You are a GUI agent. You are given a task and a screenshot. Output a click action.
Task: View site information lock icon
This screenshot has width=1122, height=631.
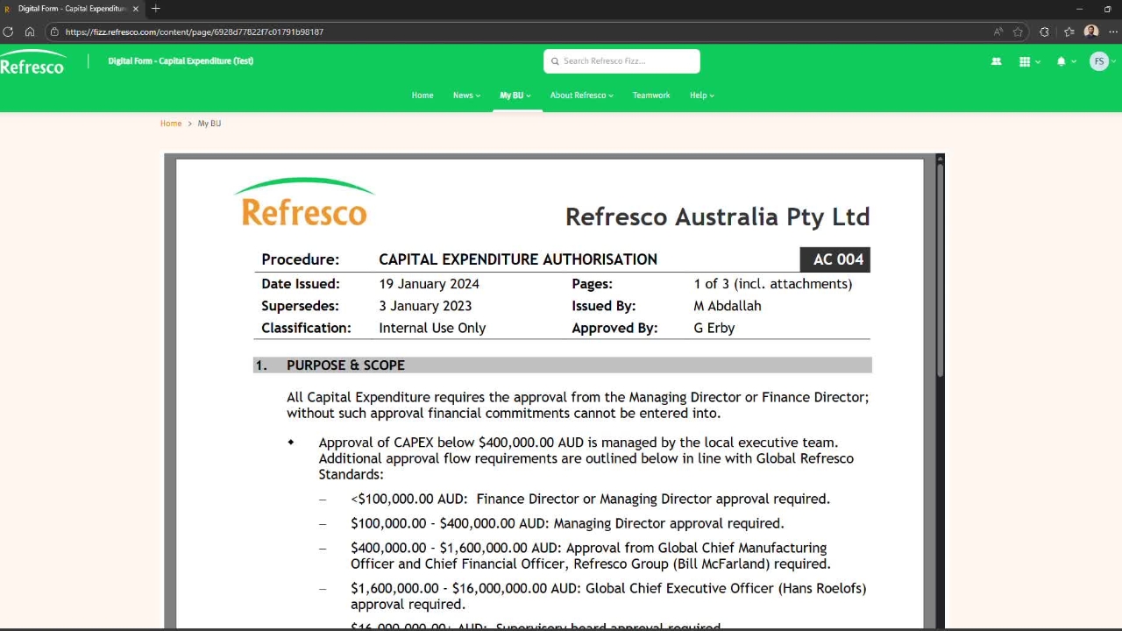[54, 32]
